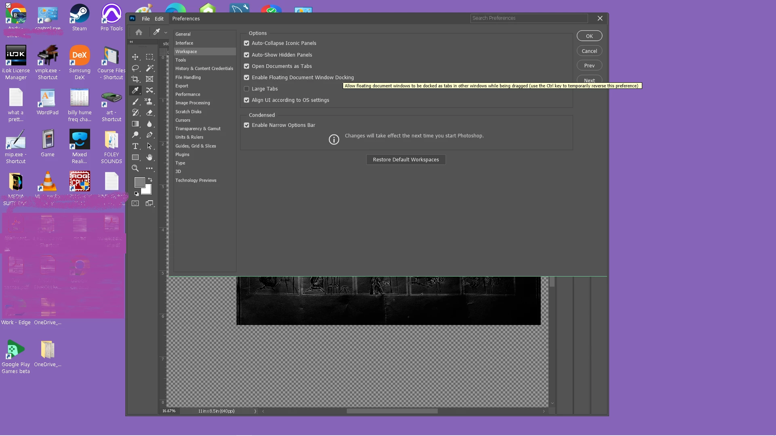776x436 pixels.
Task: Click the foreground color swatch
Action: coord(139,182)
